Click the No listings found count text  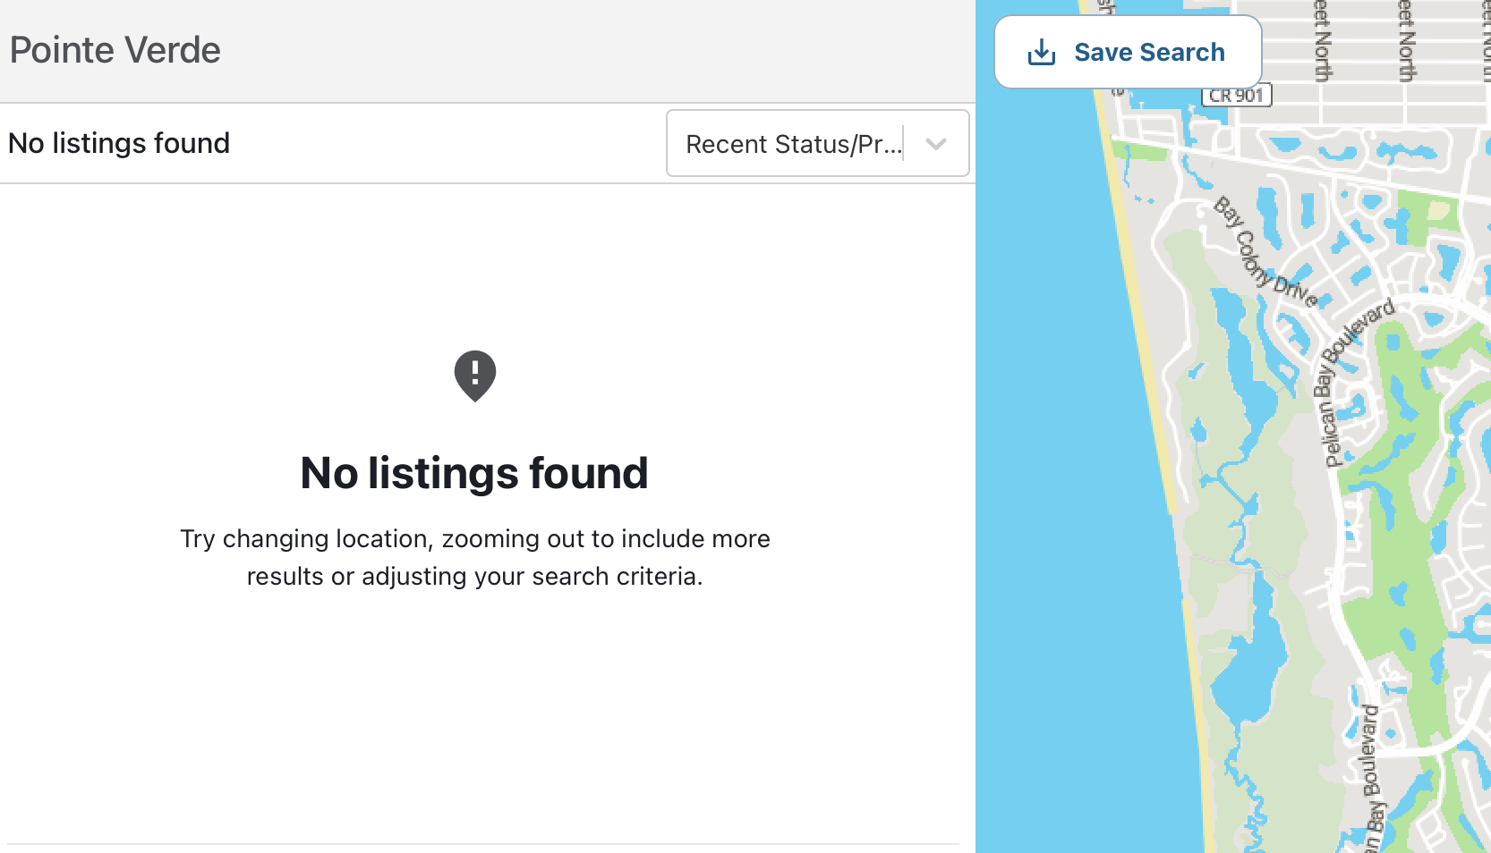[119, 143]
